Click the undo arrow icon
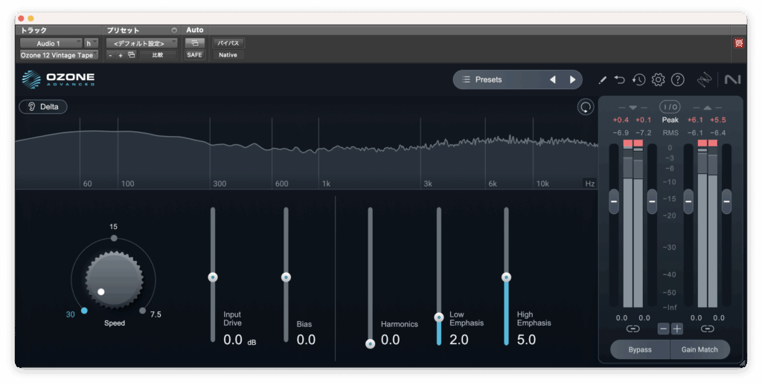Viewport: 762px width, 385px height. [x=620, y=80]
